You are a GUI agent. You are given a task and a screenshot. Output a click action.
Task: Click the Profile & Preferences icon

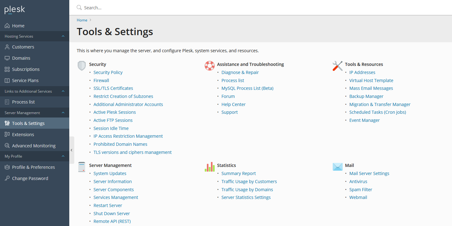tap(7, 167)
